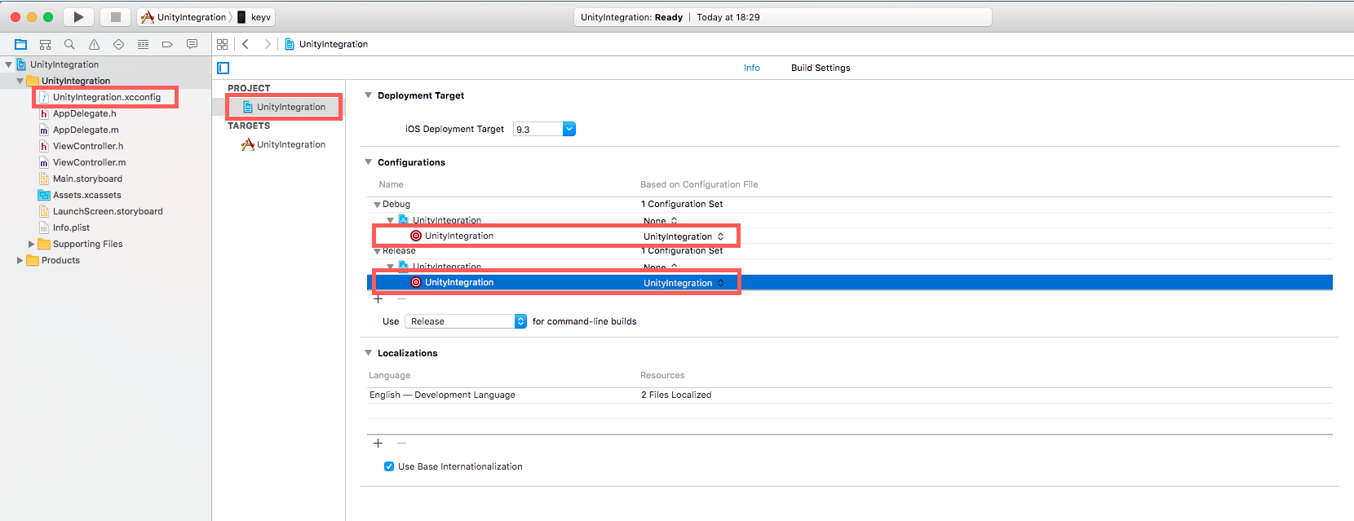Open Info.plist file
This screenshot has height=521, width=1354.
(71, 227)
